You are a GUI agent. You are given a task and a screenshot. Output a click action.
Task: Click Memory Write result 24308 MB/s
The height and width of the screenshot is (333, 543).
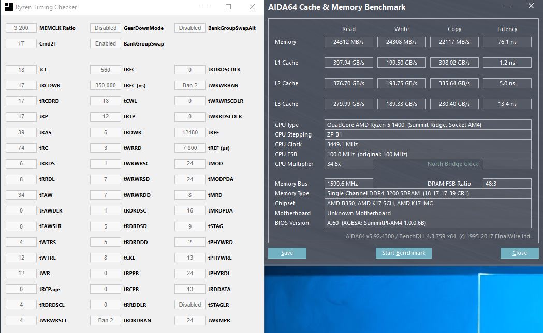(401, 42)
